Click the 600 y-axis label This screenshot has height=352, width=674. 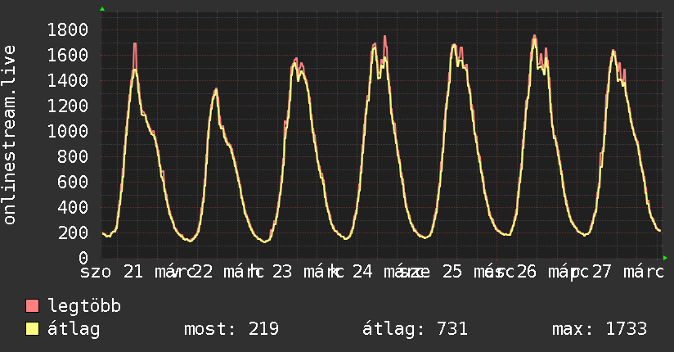pos(73,182)
